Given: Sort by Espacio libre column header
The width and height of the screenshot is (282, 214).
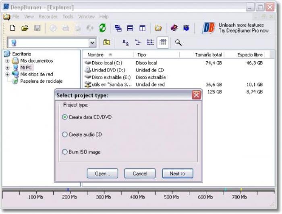Looking at the screenshot, I should [245, 55].
